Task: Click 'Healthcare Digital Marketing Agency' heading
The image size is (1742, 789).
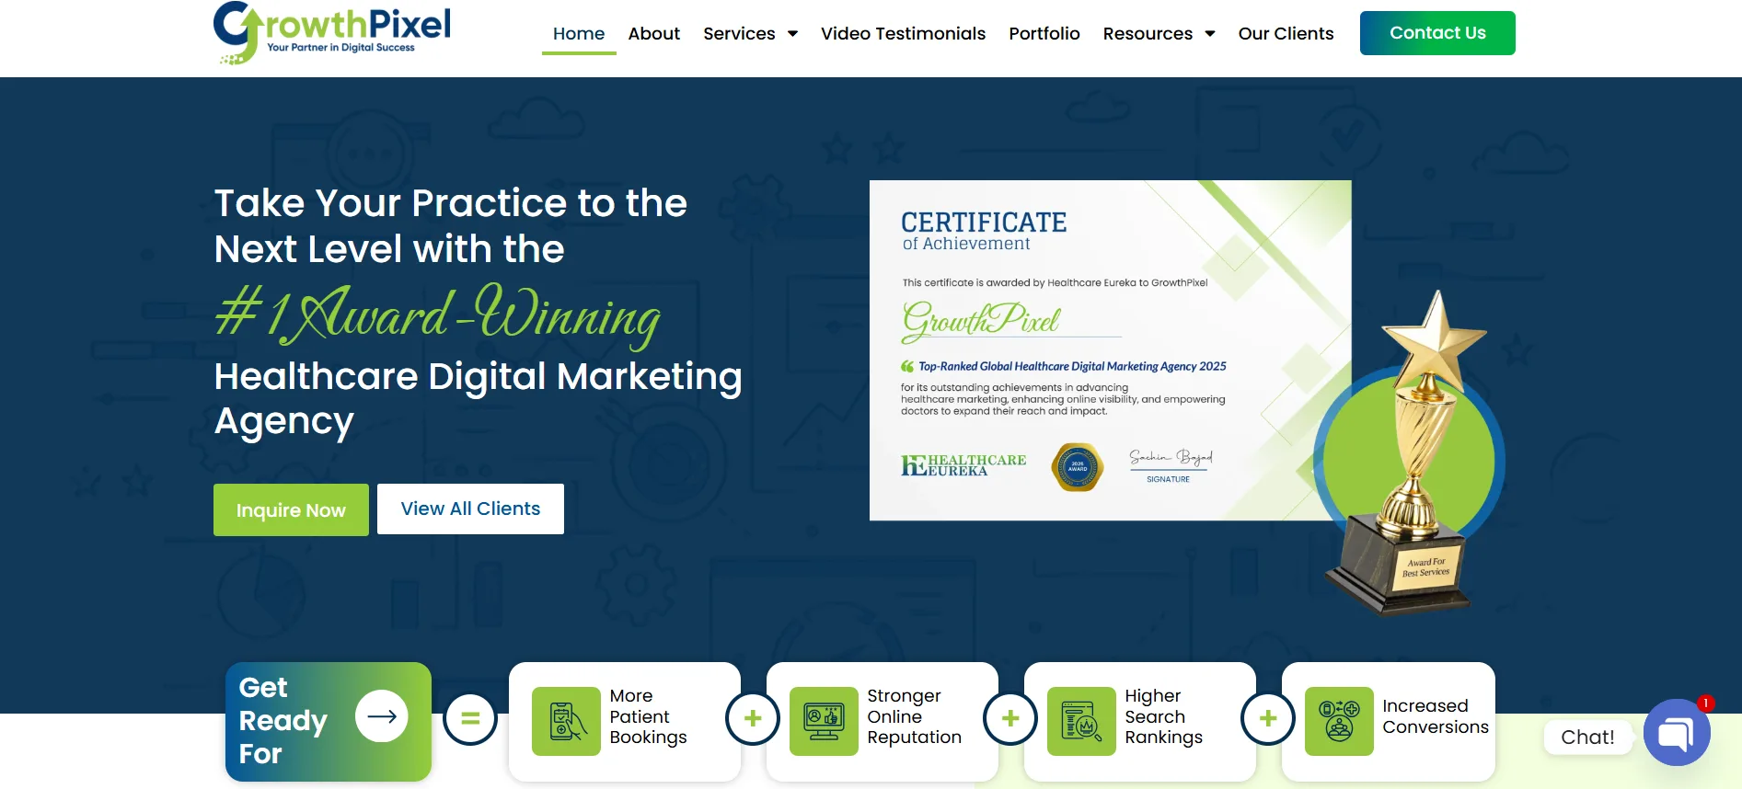Action: (478, 398)
